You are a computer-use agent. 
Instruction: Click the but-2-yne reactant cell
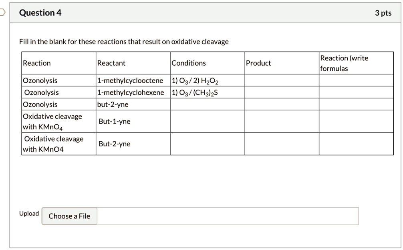point(113,104)
